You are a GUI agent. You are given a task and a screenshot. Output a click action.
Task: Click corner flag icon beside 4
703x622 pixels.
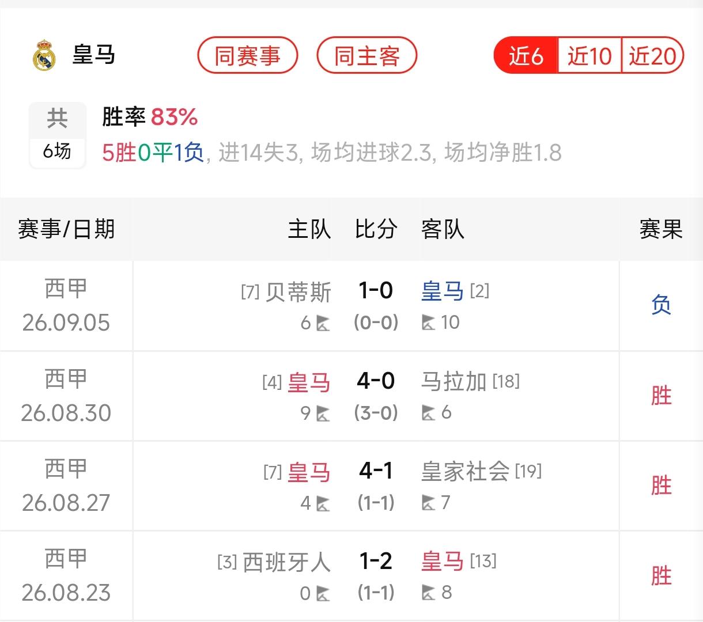tap(323, 503)
